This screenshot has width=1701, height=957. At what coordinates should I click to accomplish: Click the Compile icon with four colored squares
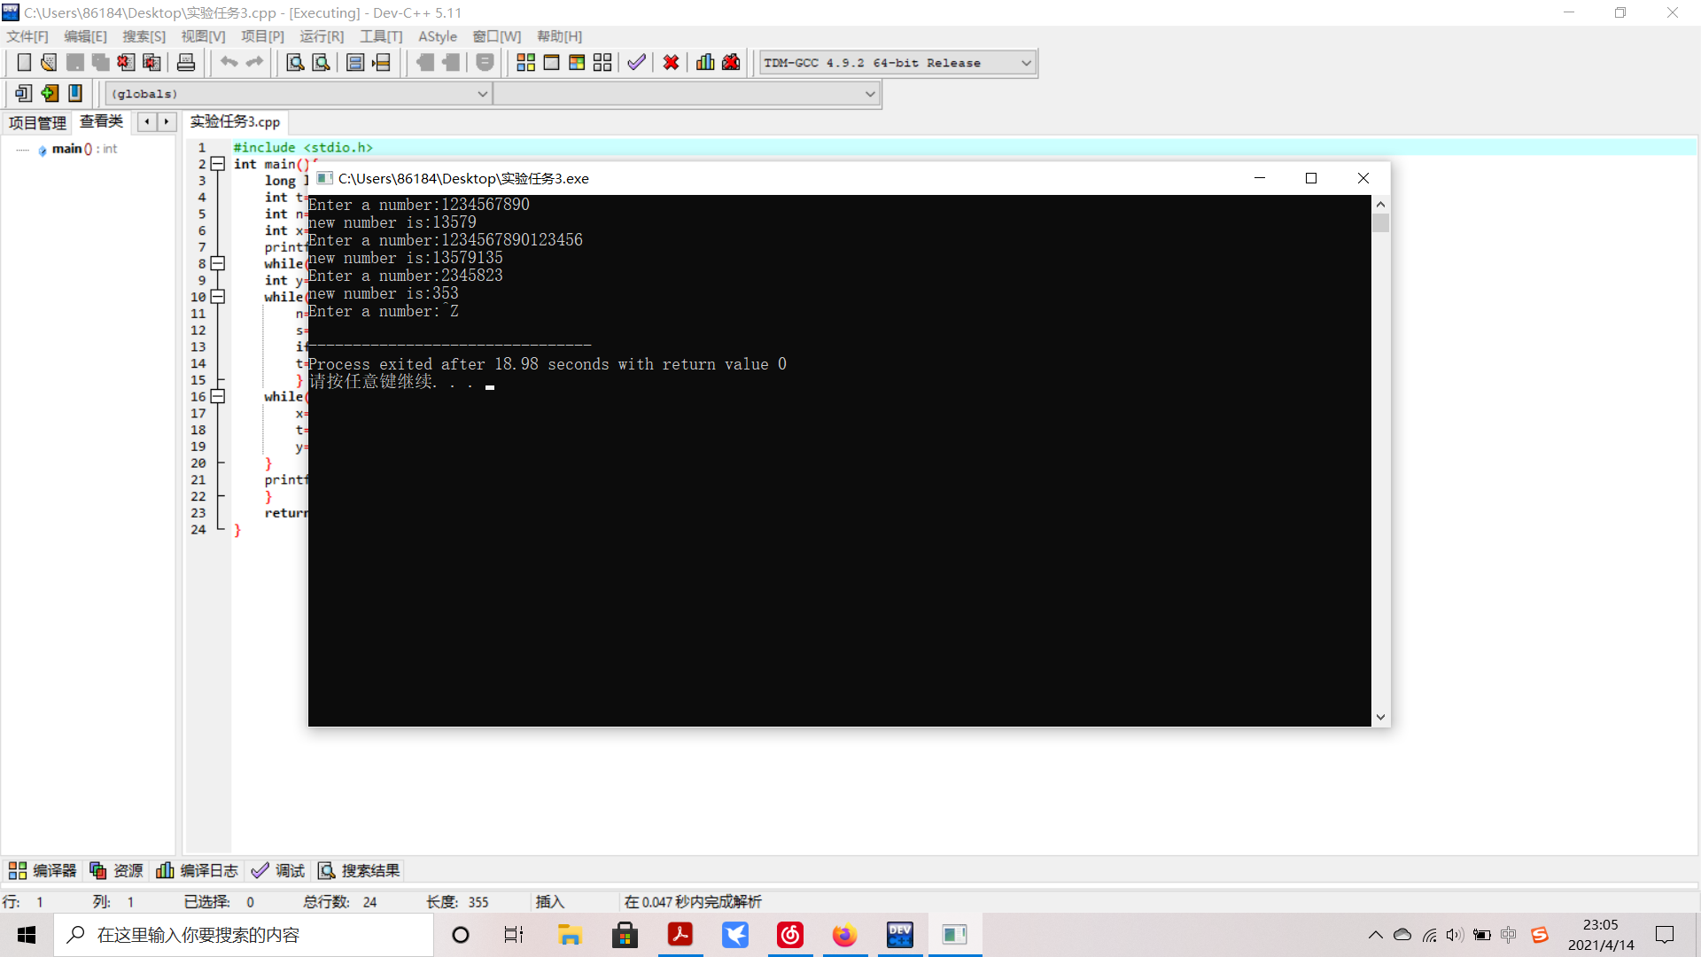point(525,63)
